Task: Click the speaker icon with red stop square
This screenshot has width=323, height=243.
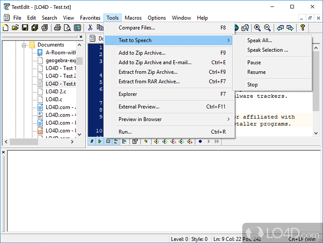Action: click(x=190, y=141)
